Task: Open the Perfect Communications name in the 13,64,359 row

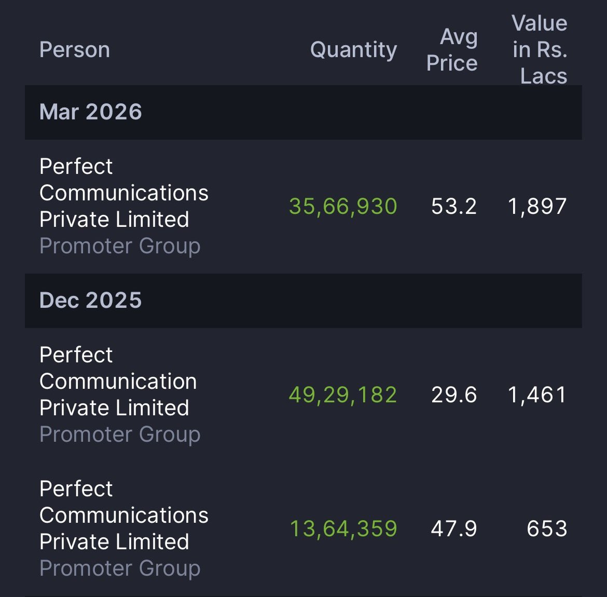Action: (123, 515)
